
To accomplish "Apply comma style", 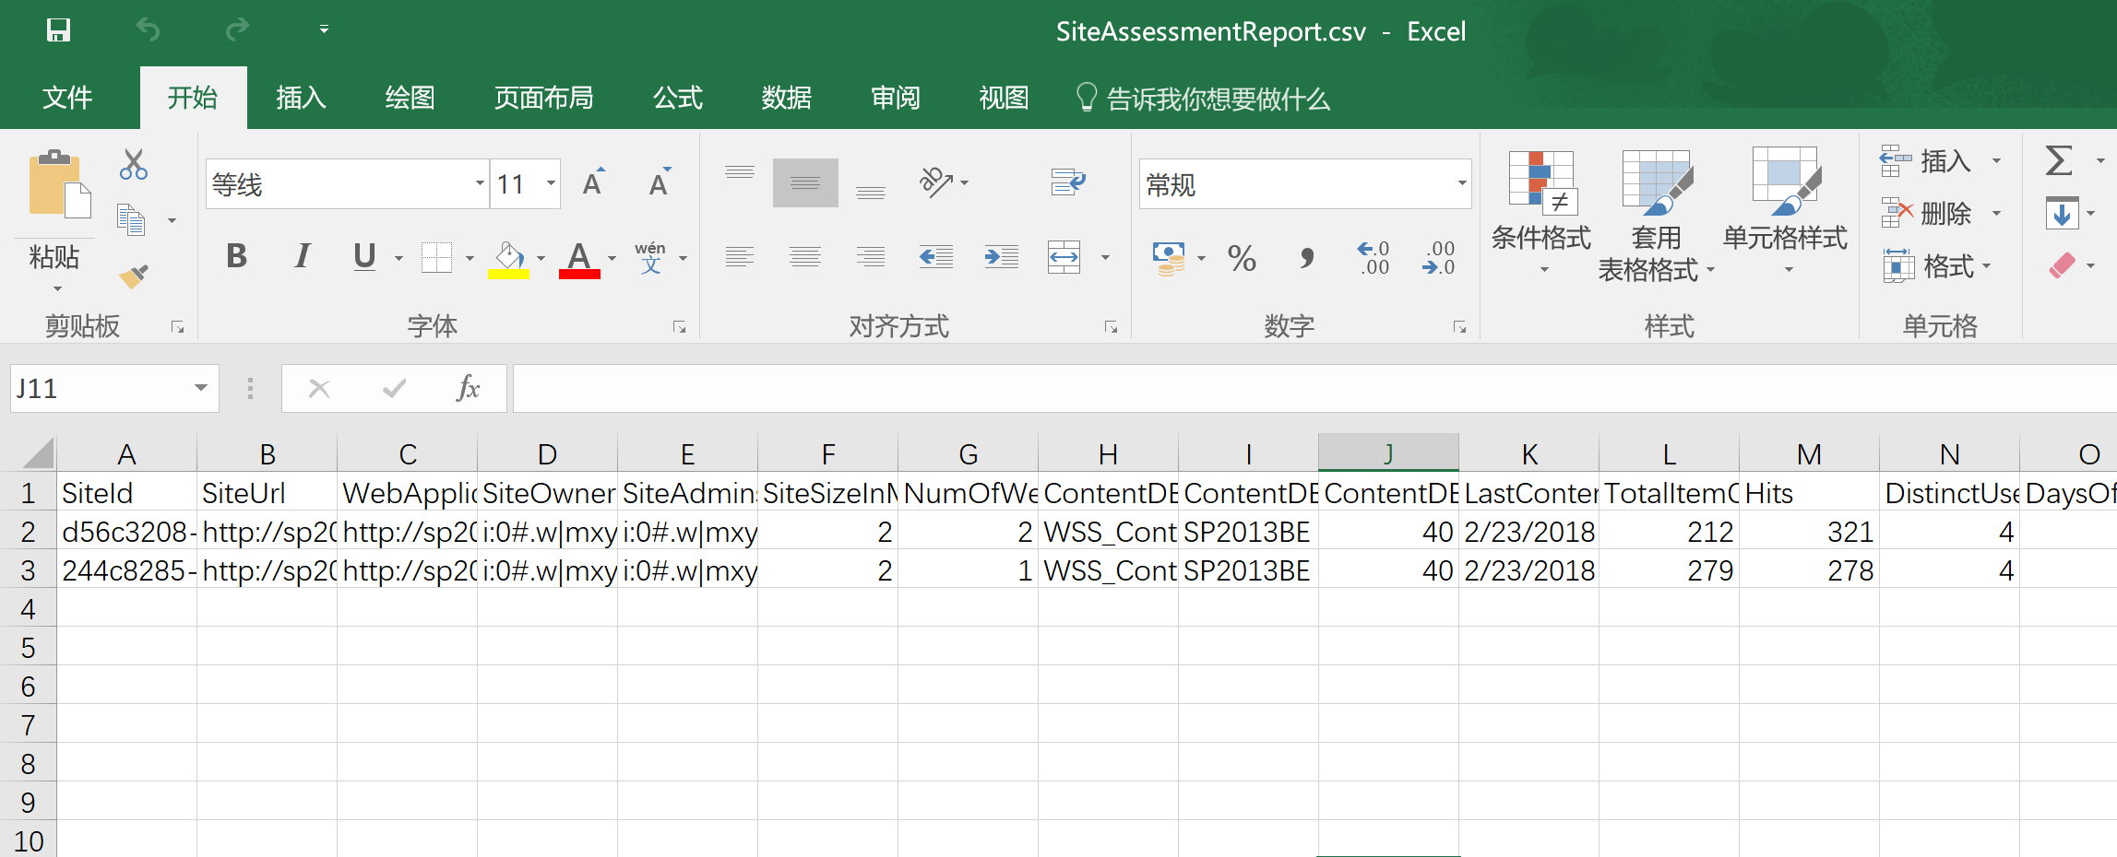I will [x=1307, y=258].
